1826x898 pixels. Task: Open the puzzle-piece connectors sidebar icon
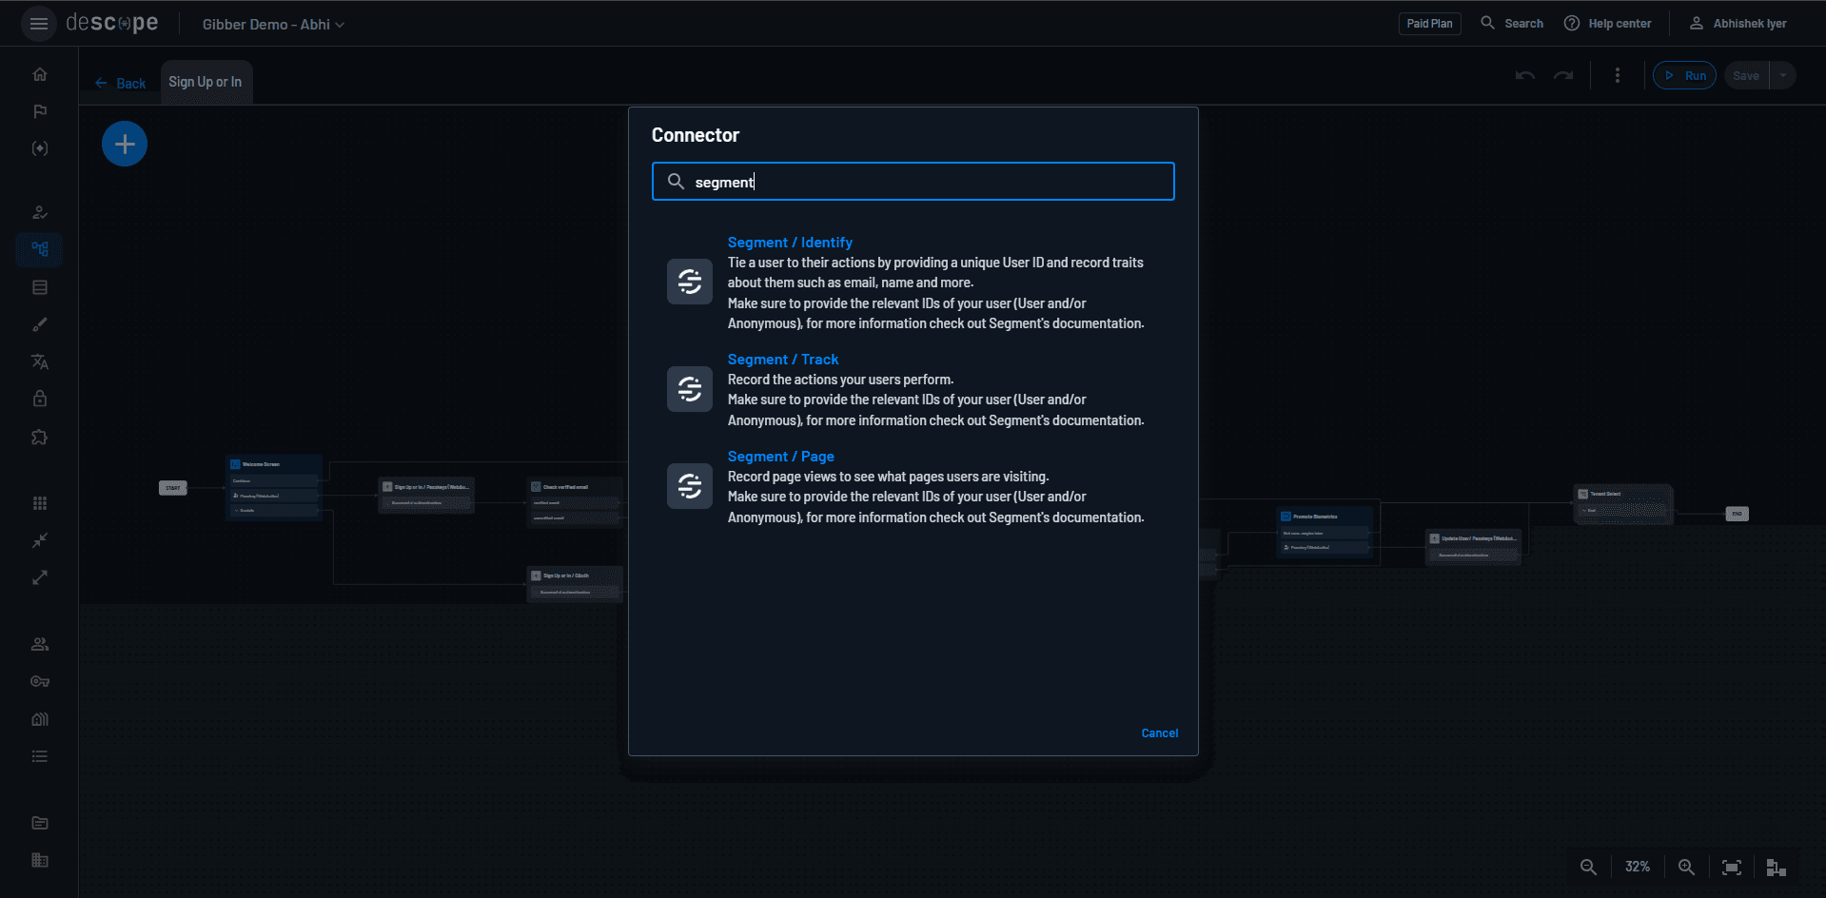point(40,437)
